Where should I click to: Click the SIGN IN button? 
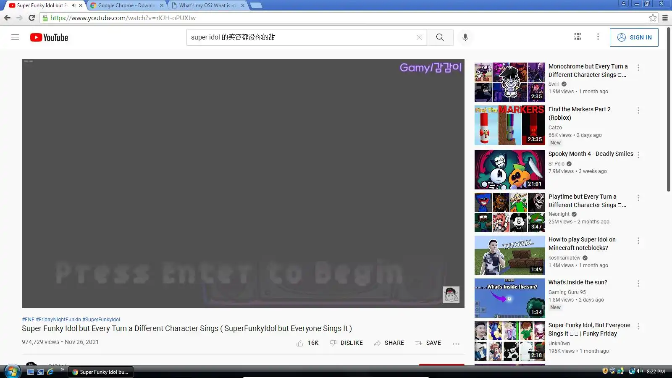click(x=634, y=37)
